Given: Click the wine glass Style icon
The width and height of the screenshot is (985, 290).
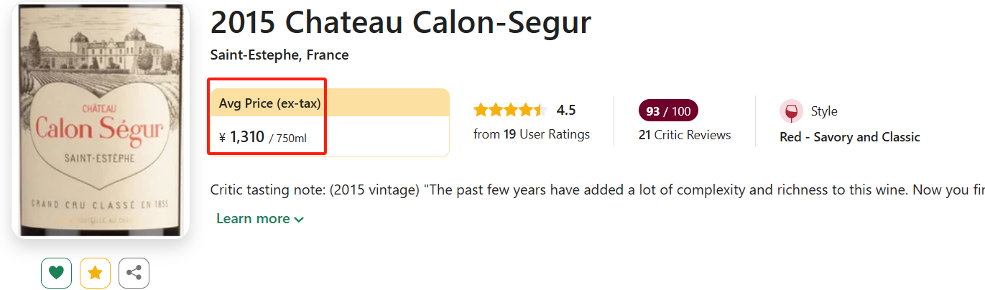Looking at the screenshot, I should tap(791, 111).
